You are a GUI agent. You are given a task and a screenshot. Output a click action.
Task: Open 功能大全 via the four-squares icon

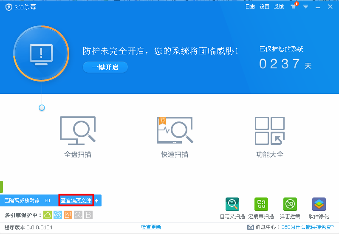pyautogui.click(x=270, y=131)
